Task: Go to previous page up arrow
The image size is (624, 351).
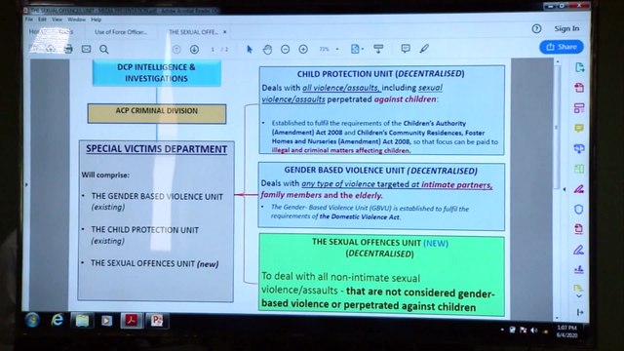Action: click(x=176, y=49)
